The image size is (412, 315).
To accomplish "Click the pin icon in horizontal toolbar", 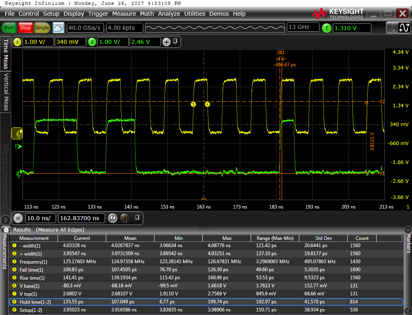I will (x=137, y=218).
